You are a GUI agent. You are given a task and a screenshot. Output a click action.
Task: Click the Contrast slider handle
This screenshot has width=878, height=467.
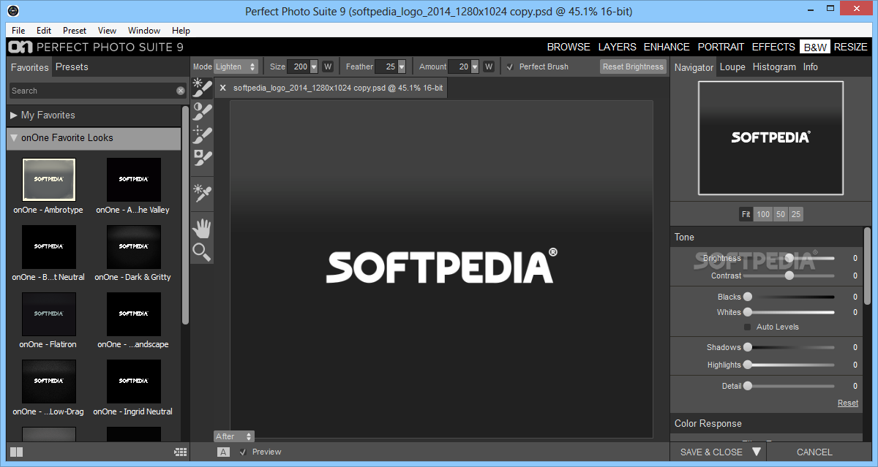point(789,276)
